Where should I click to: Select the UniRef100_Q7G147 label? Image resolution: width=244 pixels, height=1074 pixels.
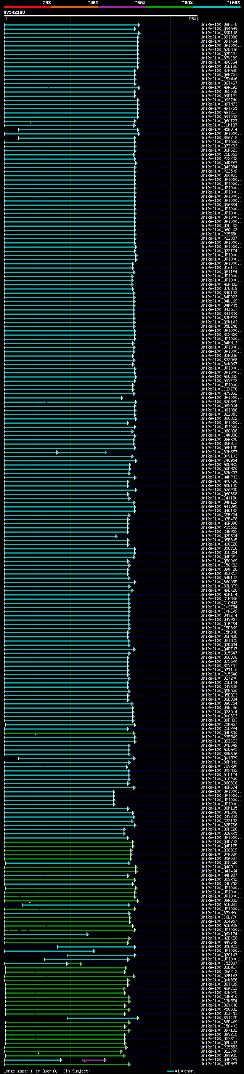point(219,955)
